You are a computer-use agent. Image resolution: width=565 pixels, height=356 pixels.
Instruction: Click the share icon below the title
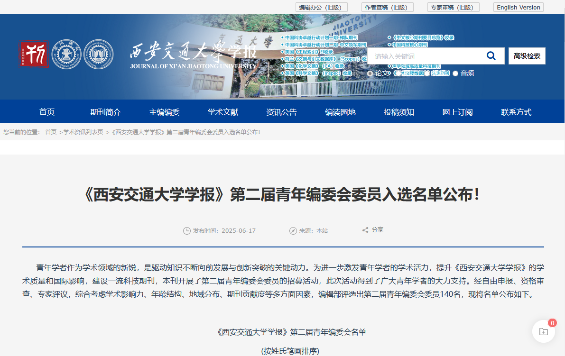pos(365,230)
